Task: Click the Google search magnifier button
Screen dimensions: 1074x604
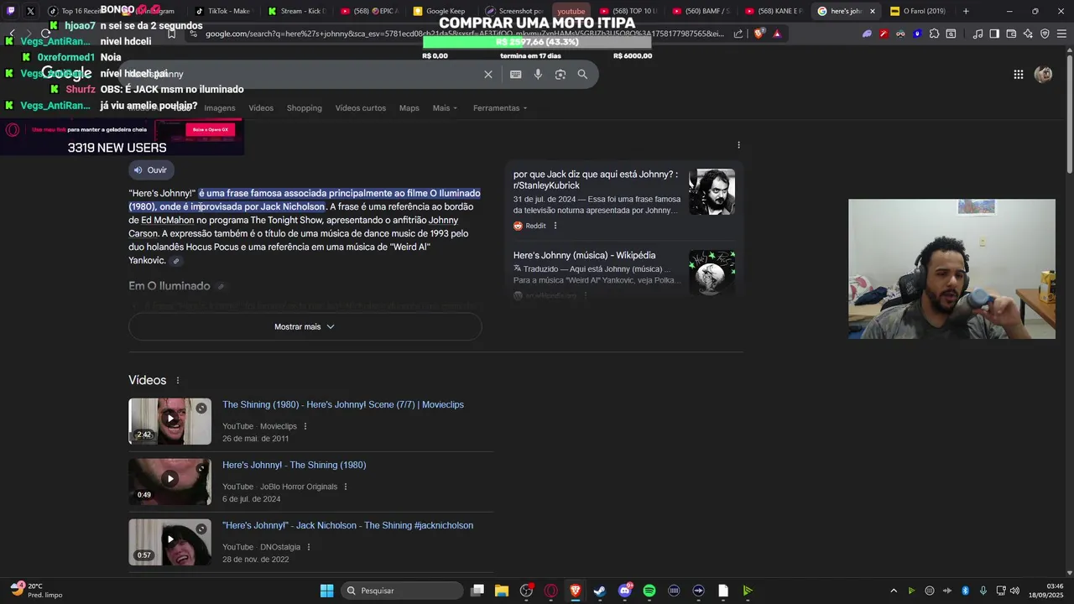Action: tap(582, 74)
